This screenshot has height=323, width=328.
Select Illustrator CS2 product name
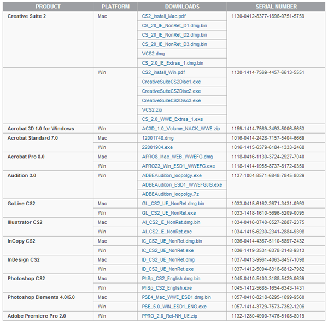(25, 222)
